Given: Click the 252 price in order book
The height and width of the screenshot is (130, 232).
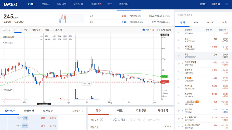Looking at the screenshot, I should [43, 118].
